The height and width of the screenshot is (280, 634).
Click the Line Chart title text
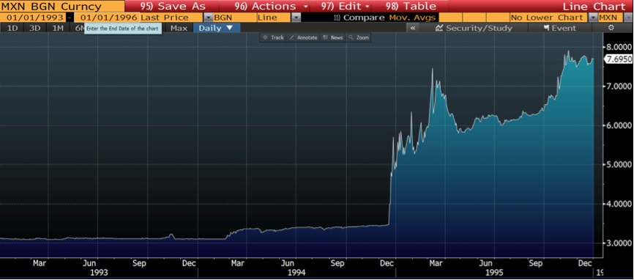594,6
